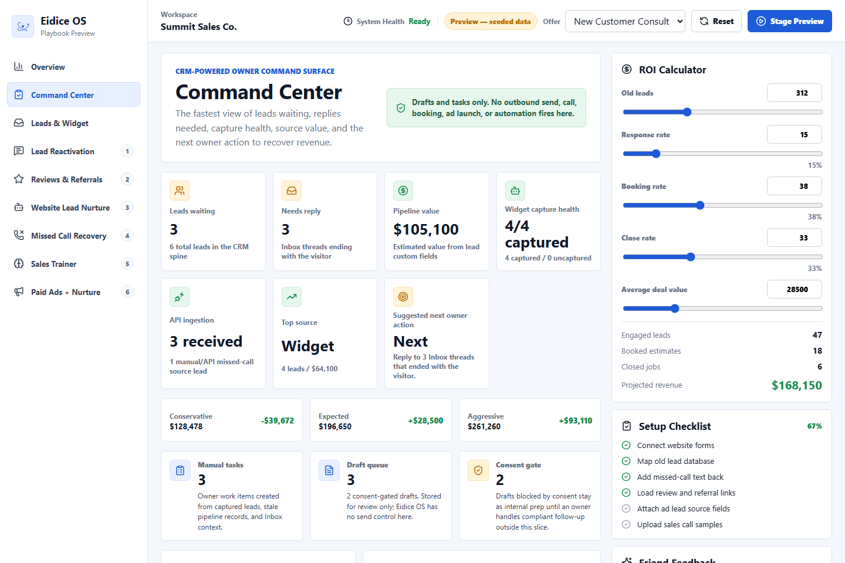Image resolution: width=845 pixels, height=563 pixels.
Task: Click the Sales Trainer brain icon
Action: 19,263
